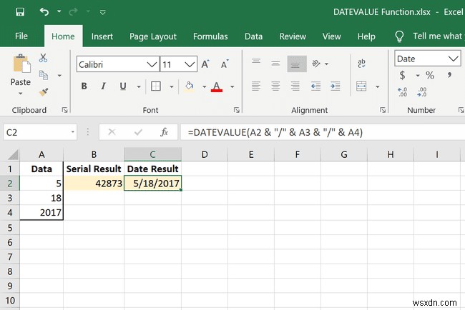The width and height of the screenshot is (465, 310).
Task: Select the Data ribbon tab
Action: (x=253, y=36)
